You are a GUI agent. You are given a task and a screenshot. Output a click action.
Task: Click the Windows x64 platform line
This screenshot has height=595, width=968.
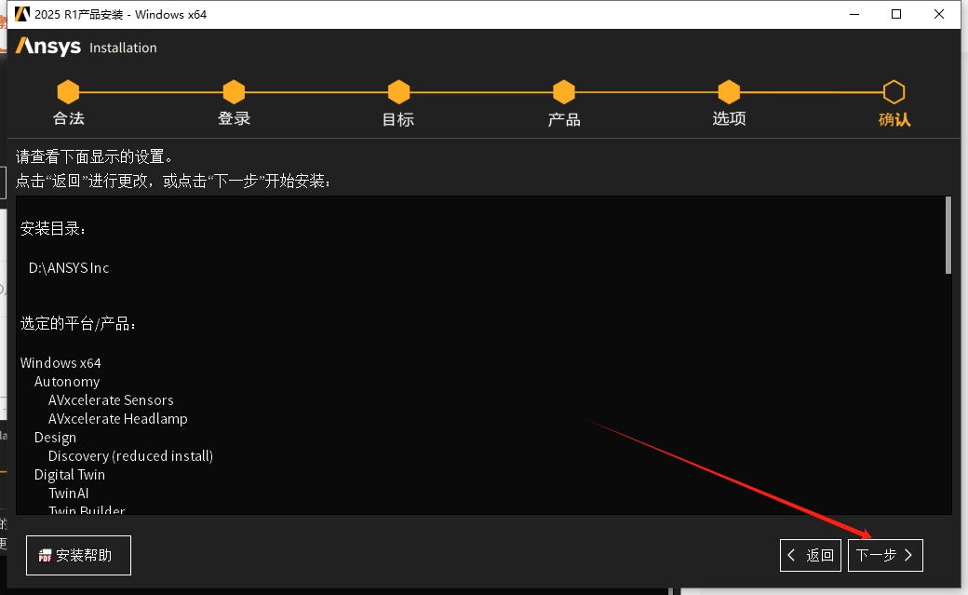tap(60, 363)
